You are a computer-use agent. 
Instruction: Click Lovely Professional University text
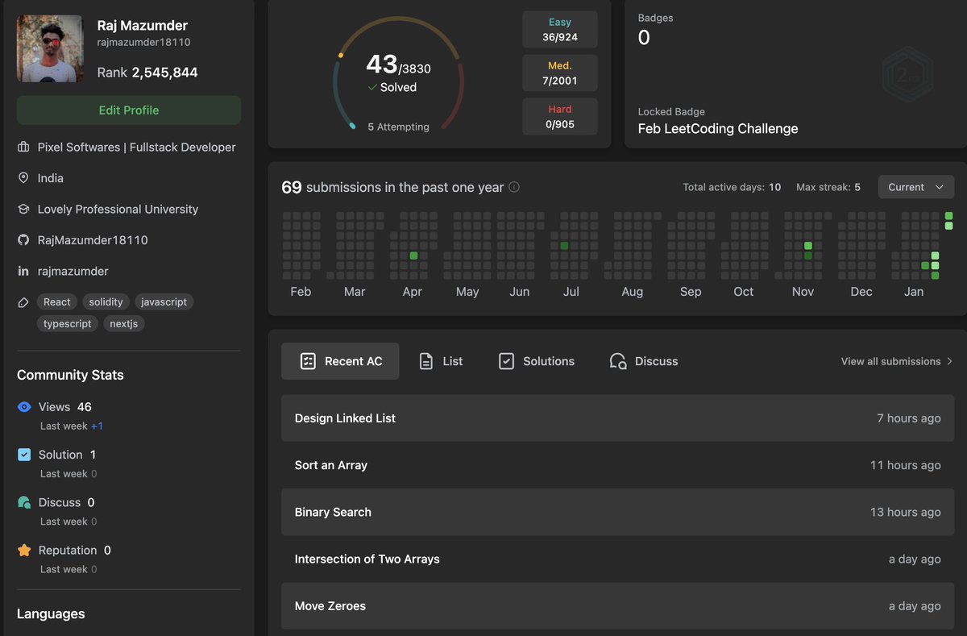point(118,209)
